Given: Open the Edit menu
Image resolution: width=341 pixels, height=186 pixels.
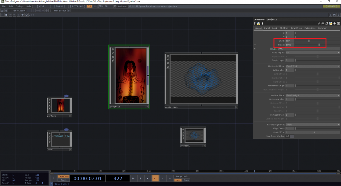Looking at the screenshot, I should click(11, 6).
